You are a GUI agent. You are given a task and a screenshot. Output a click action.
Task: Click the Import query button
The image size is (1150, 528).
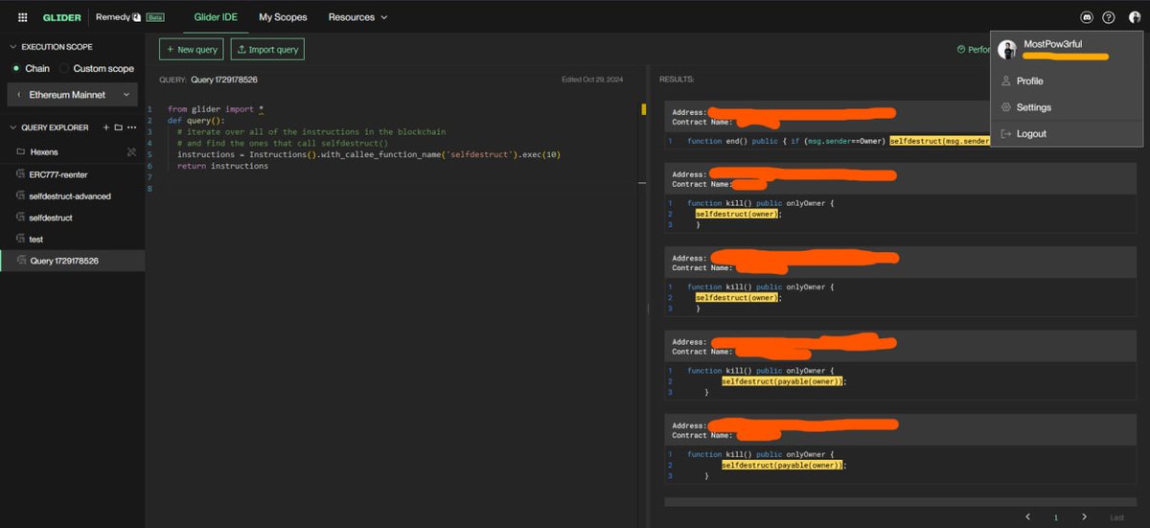click(267, 49)
